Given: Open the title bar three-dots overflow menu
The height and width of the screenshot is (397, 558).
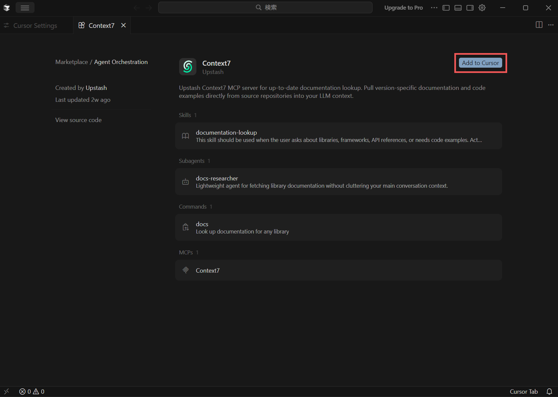Looking at the screenshot, I should pyautogui.click(x=434, y=8).
